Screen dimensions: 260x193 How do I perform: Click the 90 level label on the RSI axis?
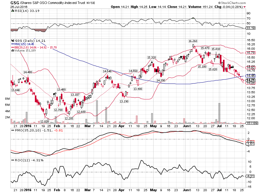pyautogui.click(x=249, y=13)
